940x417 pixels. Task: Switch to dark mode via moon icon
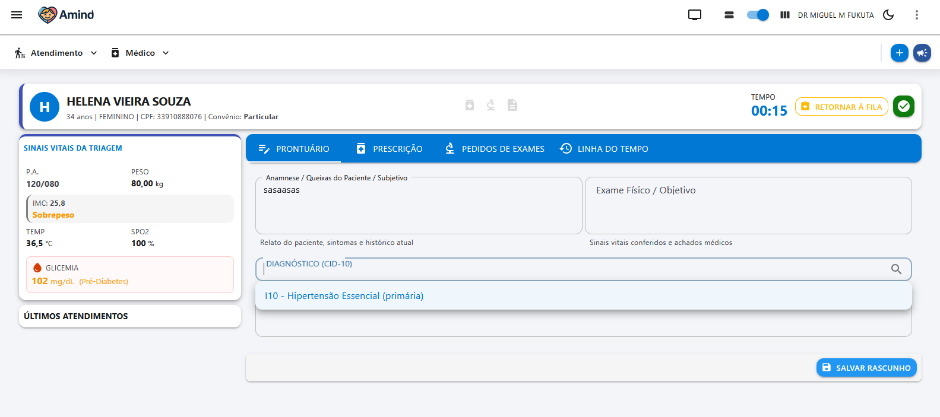(888, 15)
